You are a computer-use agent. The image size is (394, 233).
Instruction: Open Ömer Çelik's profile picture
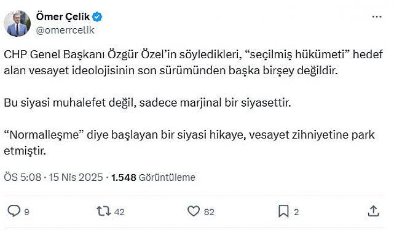click(x=17, y=23)
